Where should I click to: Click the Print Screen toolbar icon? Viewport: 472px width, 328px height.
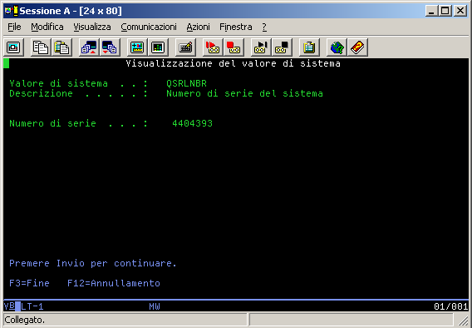click(x=13, y=47)
